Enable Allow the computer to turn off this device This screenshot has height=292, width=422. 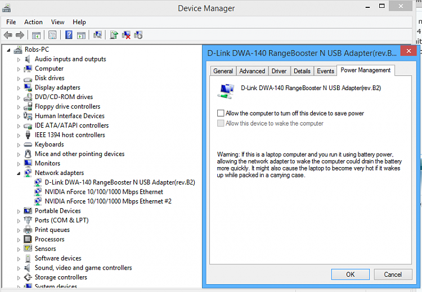(221, 113)
